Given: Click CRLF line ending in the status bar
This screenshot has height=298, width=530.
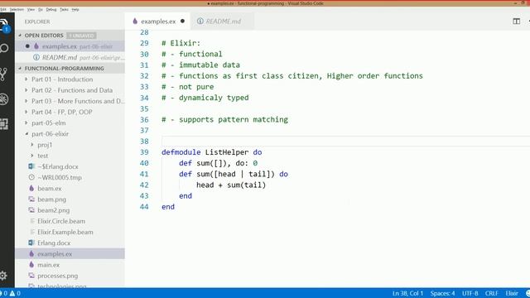Looking at the screenshot, I should click(x=492, y=293).
